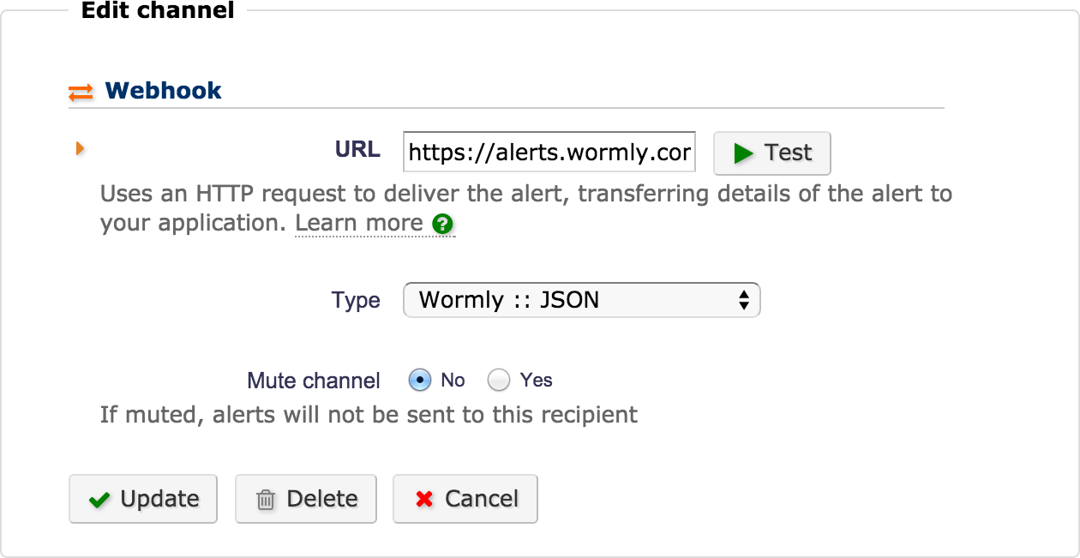The image size is (1080, 558).
Task: Click the stepper arrows on the Type selector
Action: point(744,300)
